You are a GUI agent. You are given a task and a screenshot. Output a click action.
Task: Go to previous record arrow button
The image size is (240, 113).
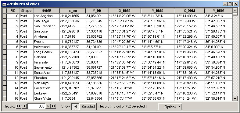click(x=24, y=106)
